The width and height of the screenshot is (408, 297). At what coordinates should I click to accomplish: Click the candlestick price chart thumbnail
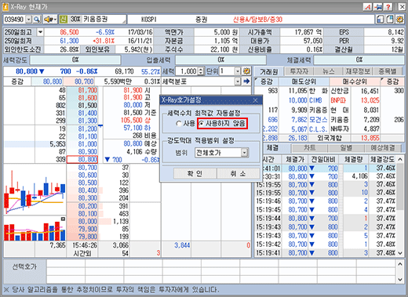(x=35, y=190)
